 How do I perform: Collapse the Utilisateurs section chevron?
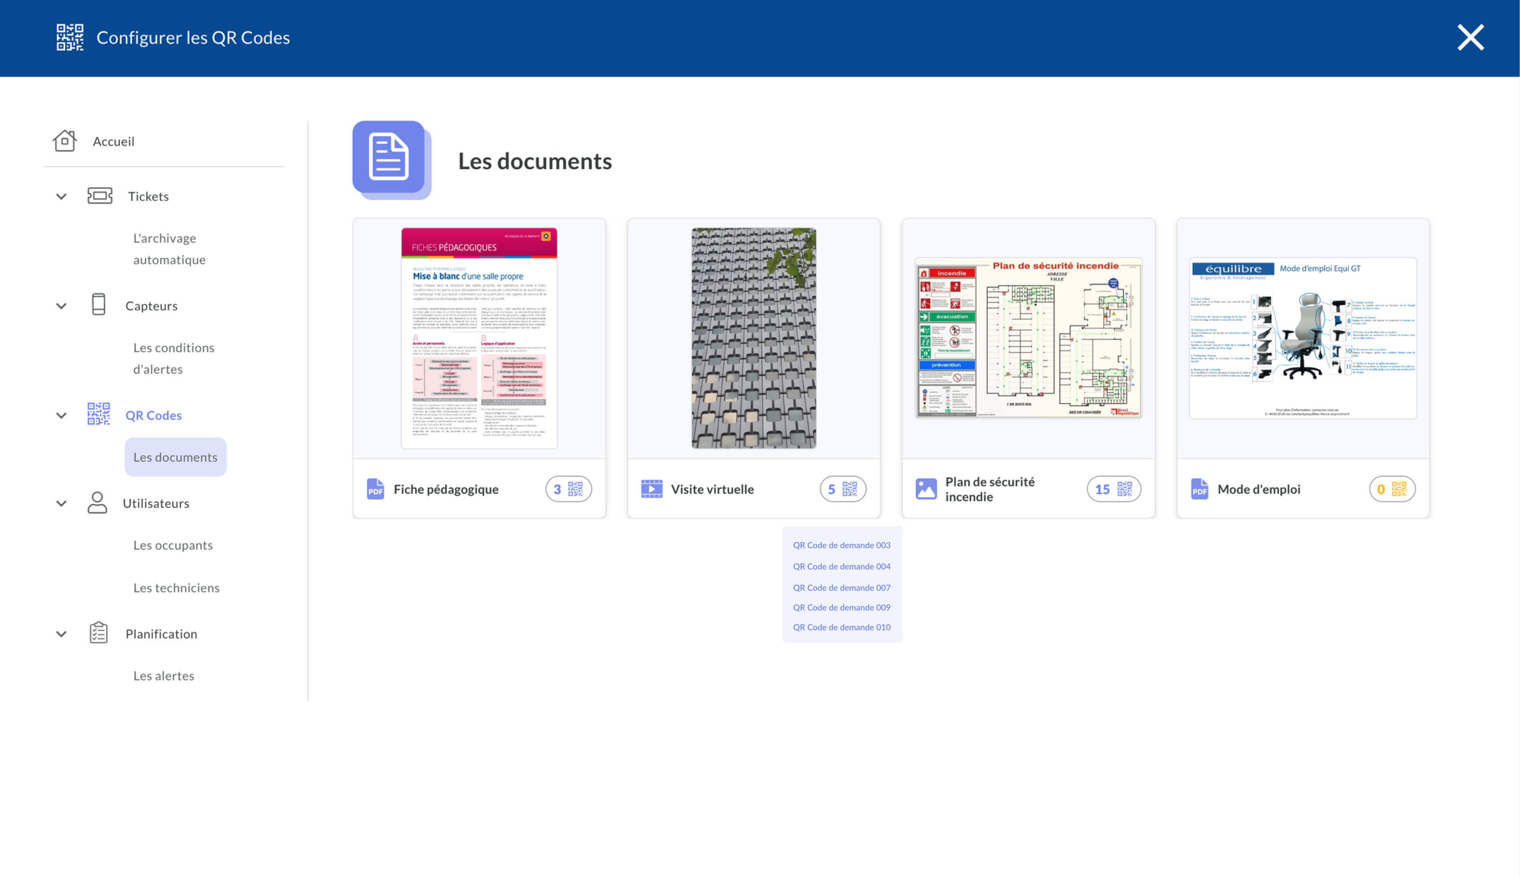pyautogui.click(x=61, y=503)
